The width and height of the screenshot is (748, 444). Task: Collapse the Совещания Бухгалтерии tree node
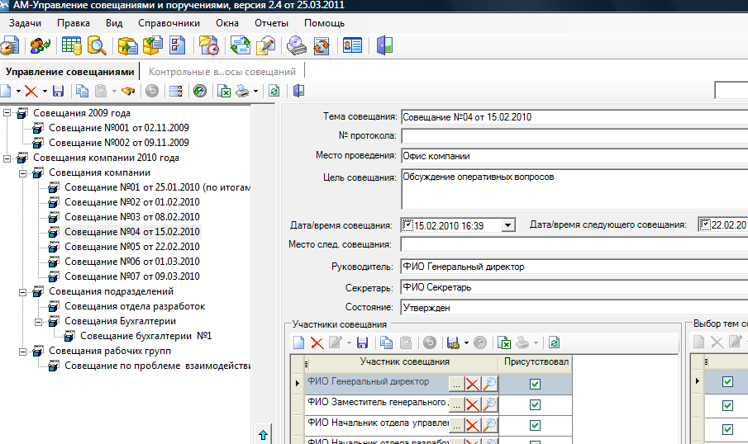click(39, 321)
